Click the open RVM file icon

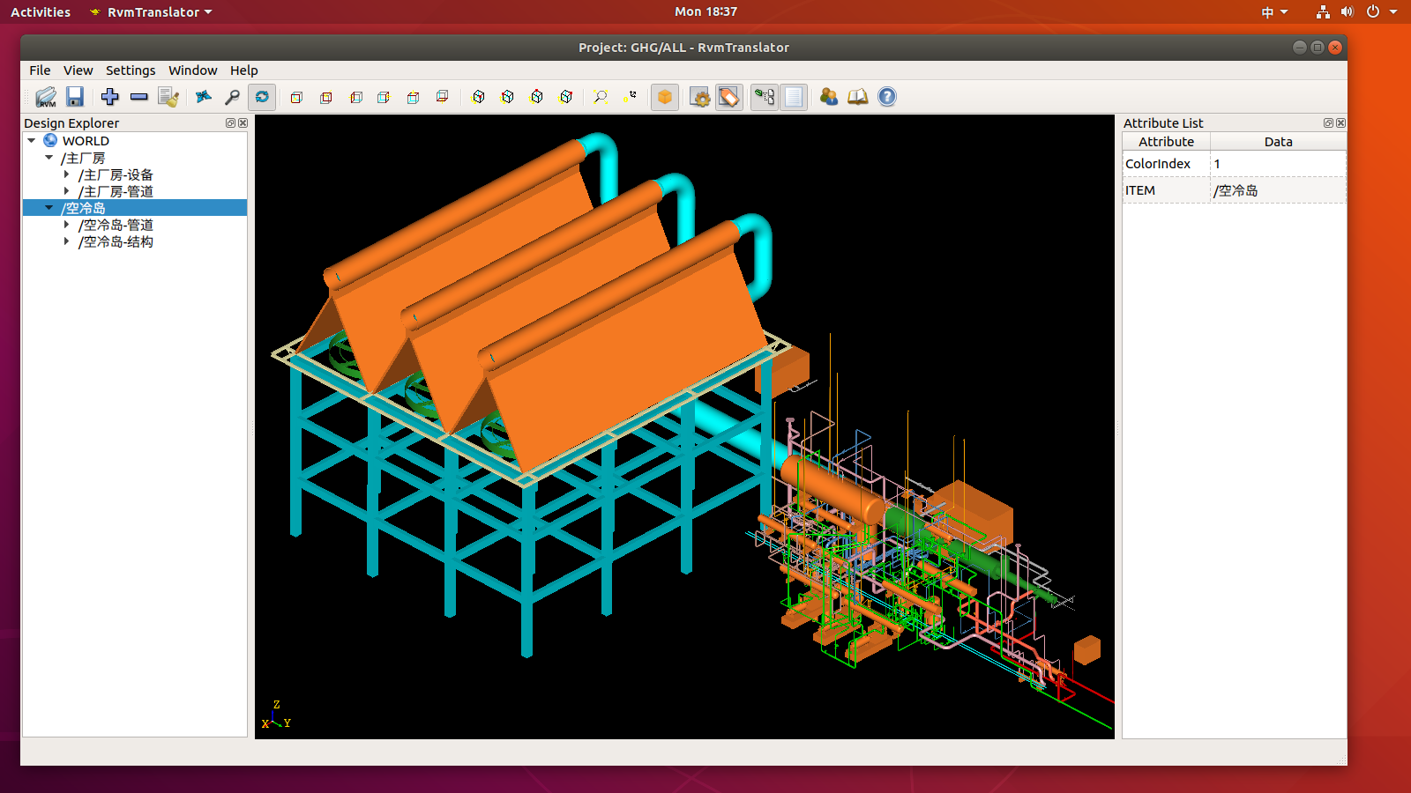(46, 97)
